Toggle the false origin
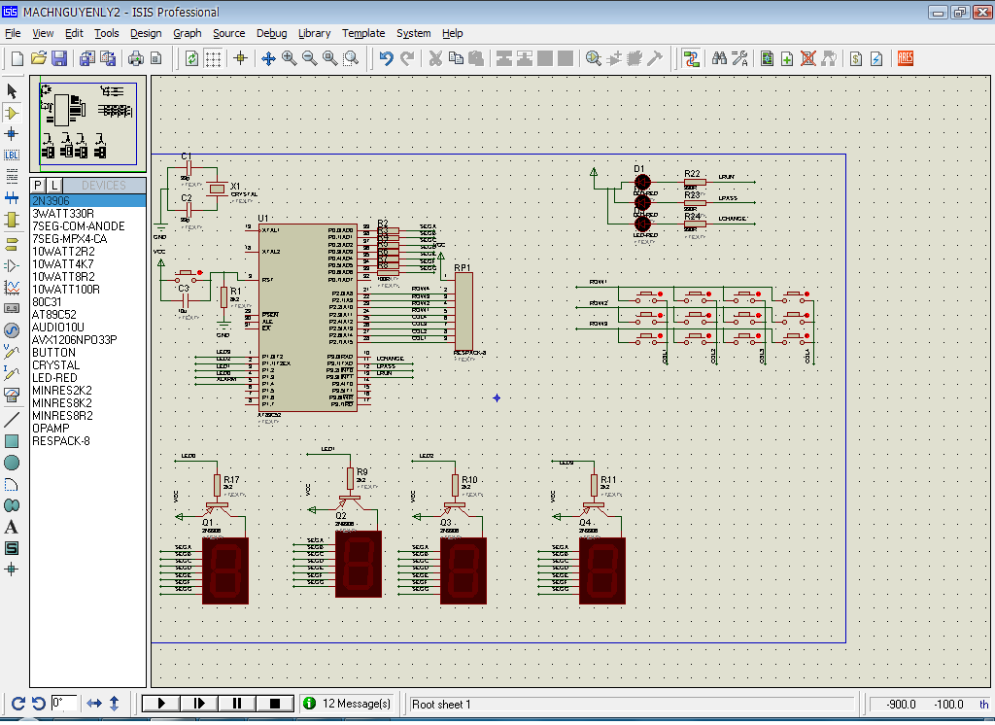The image size is (995, 725). (241, 58)
